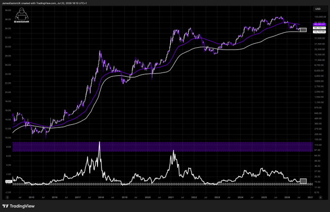This screenshot has height=212, width=330.
Task: Click the 2021 year label on time axis
Action: (171, 197)
